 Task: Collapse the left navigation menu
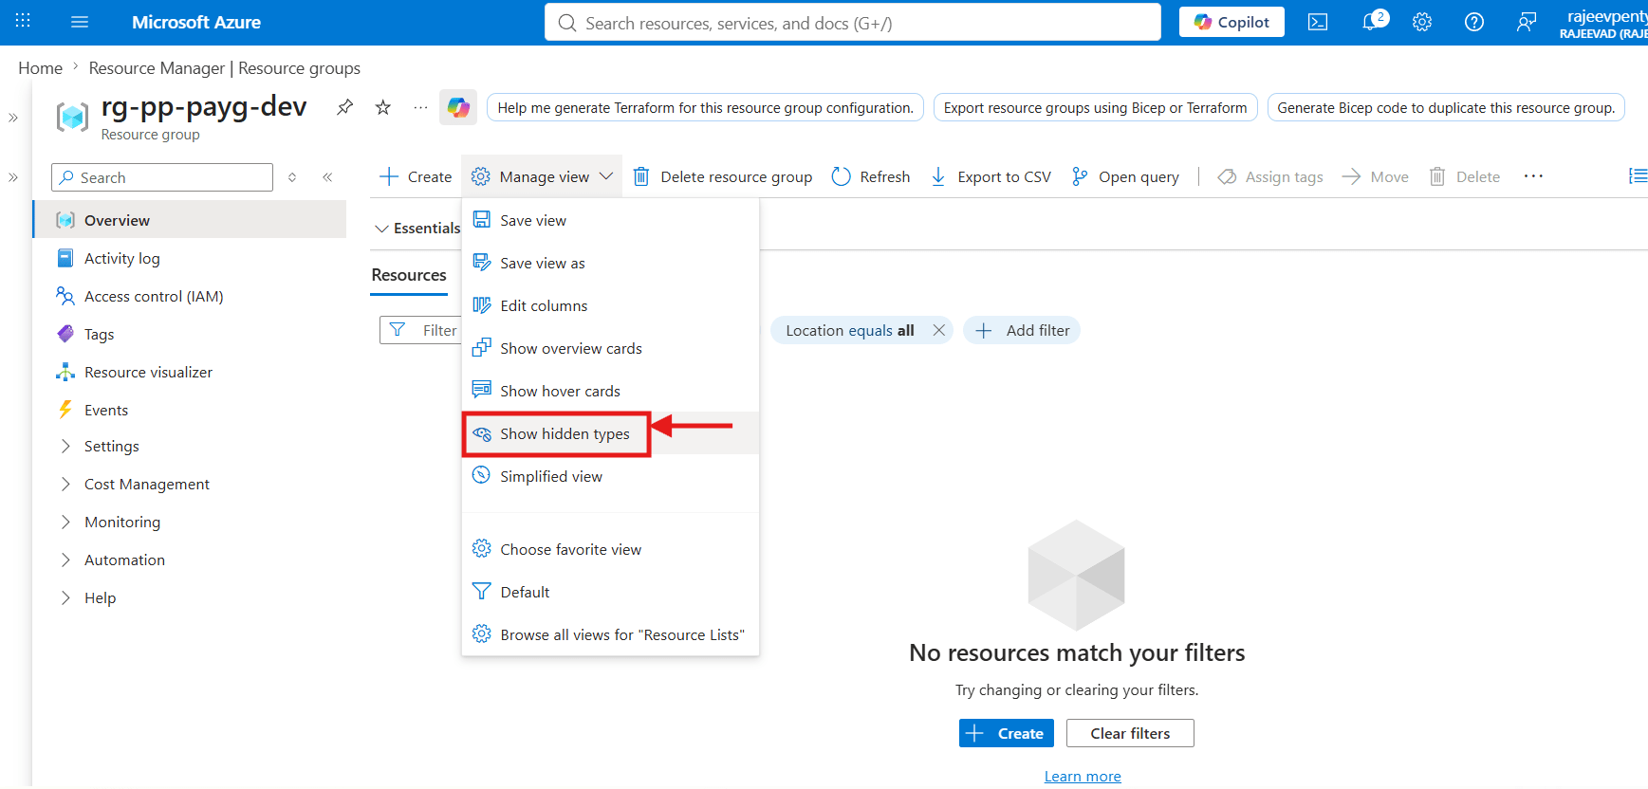pos(327,177)
